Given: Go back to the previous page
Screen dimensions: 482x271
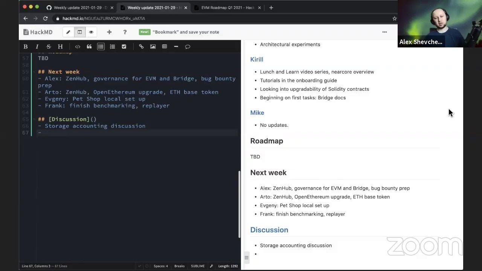Looking at the screenshot, I should 26,18.
